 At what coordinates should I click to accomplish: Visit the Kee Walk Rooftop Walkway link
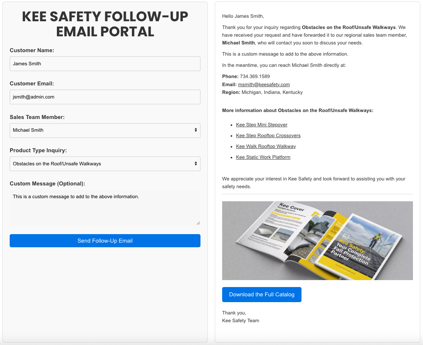(266, 146)
